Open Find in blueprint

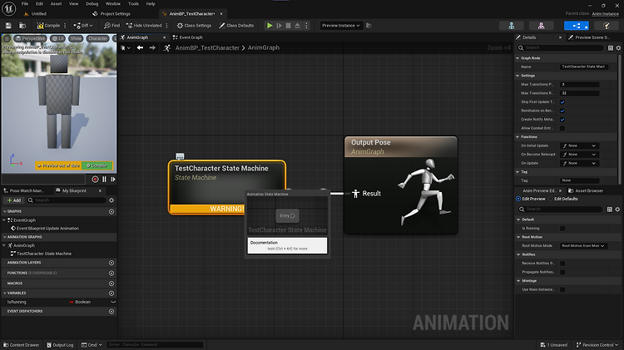(x=111, y=26)
